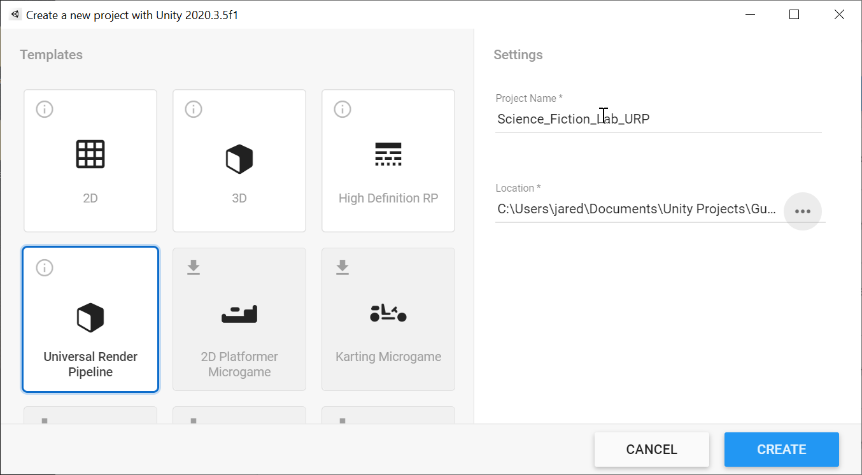This screenshot has width=862, height=475.
Task: Click the Unity logo in title bar
Action: click(x=15, y=14)
